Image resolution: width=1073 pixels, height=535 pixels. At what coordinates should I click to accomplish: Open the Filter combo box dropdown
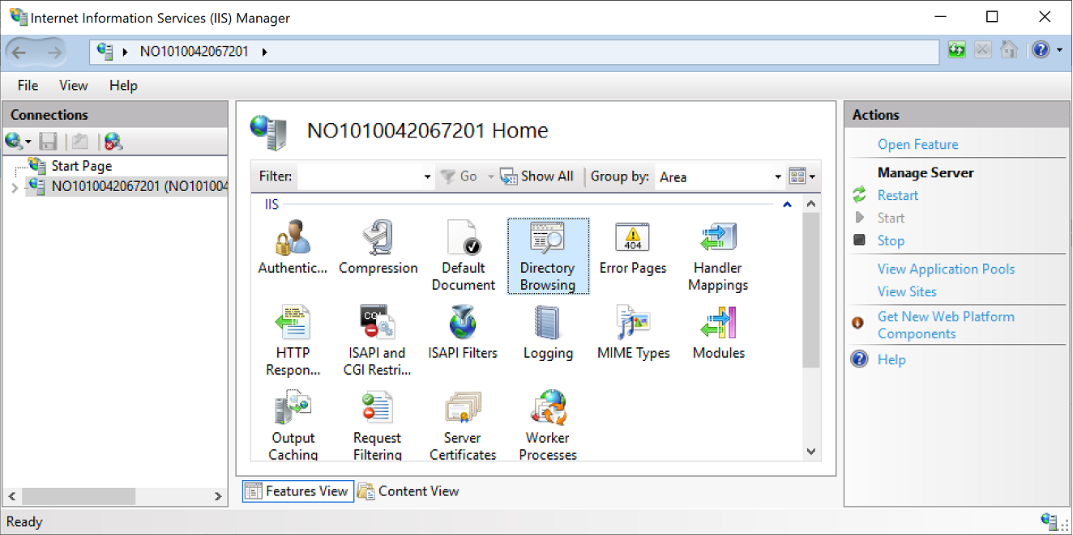427,176
